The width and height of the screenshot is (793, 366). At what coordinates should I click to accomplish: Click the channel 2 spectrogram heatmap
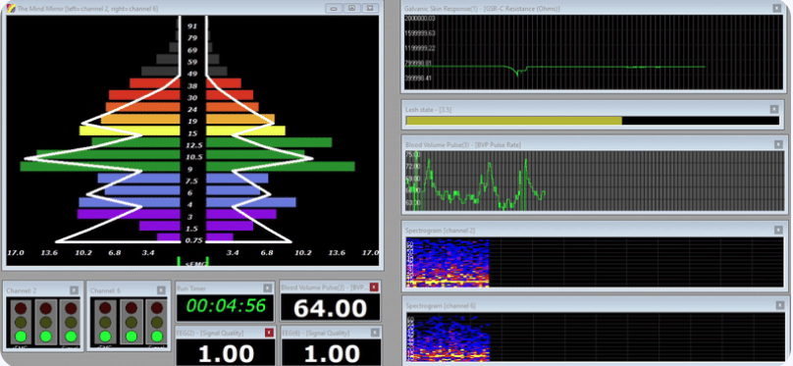[448, 263]
